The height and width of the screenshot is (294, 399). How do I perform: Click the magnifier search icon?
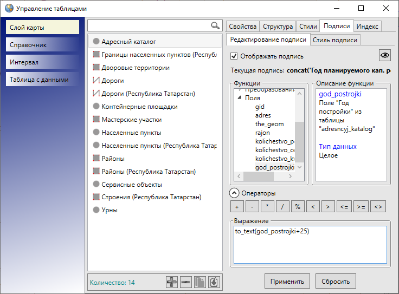pyautogui.click(x=215, y=25)
